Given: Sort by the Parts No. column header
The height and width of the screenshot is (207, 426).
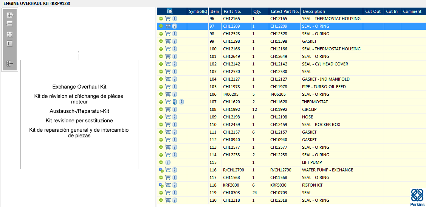Looking at the screenshot, I should [232, 11].
